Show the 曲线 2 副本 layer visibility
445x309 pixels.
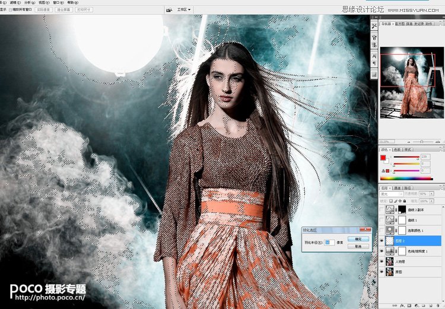point(382,210)
